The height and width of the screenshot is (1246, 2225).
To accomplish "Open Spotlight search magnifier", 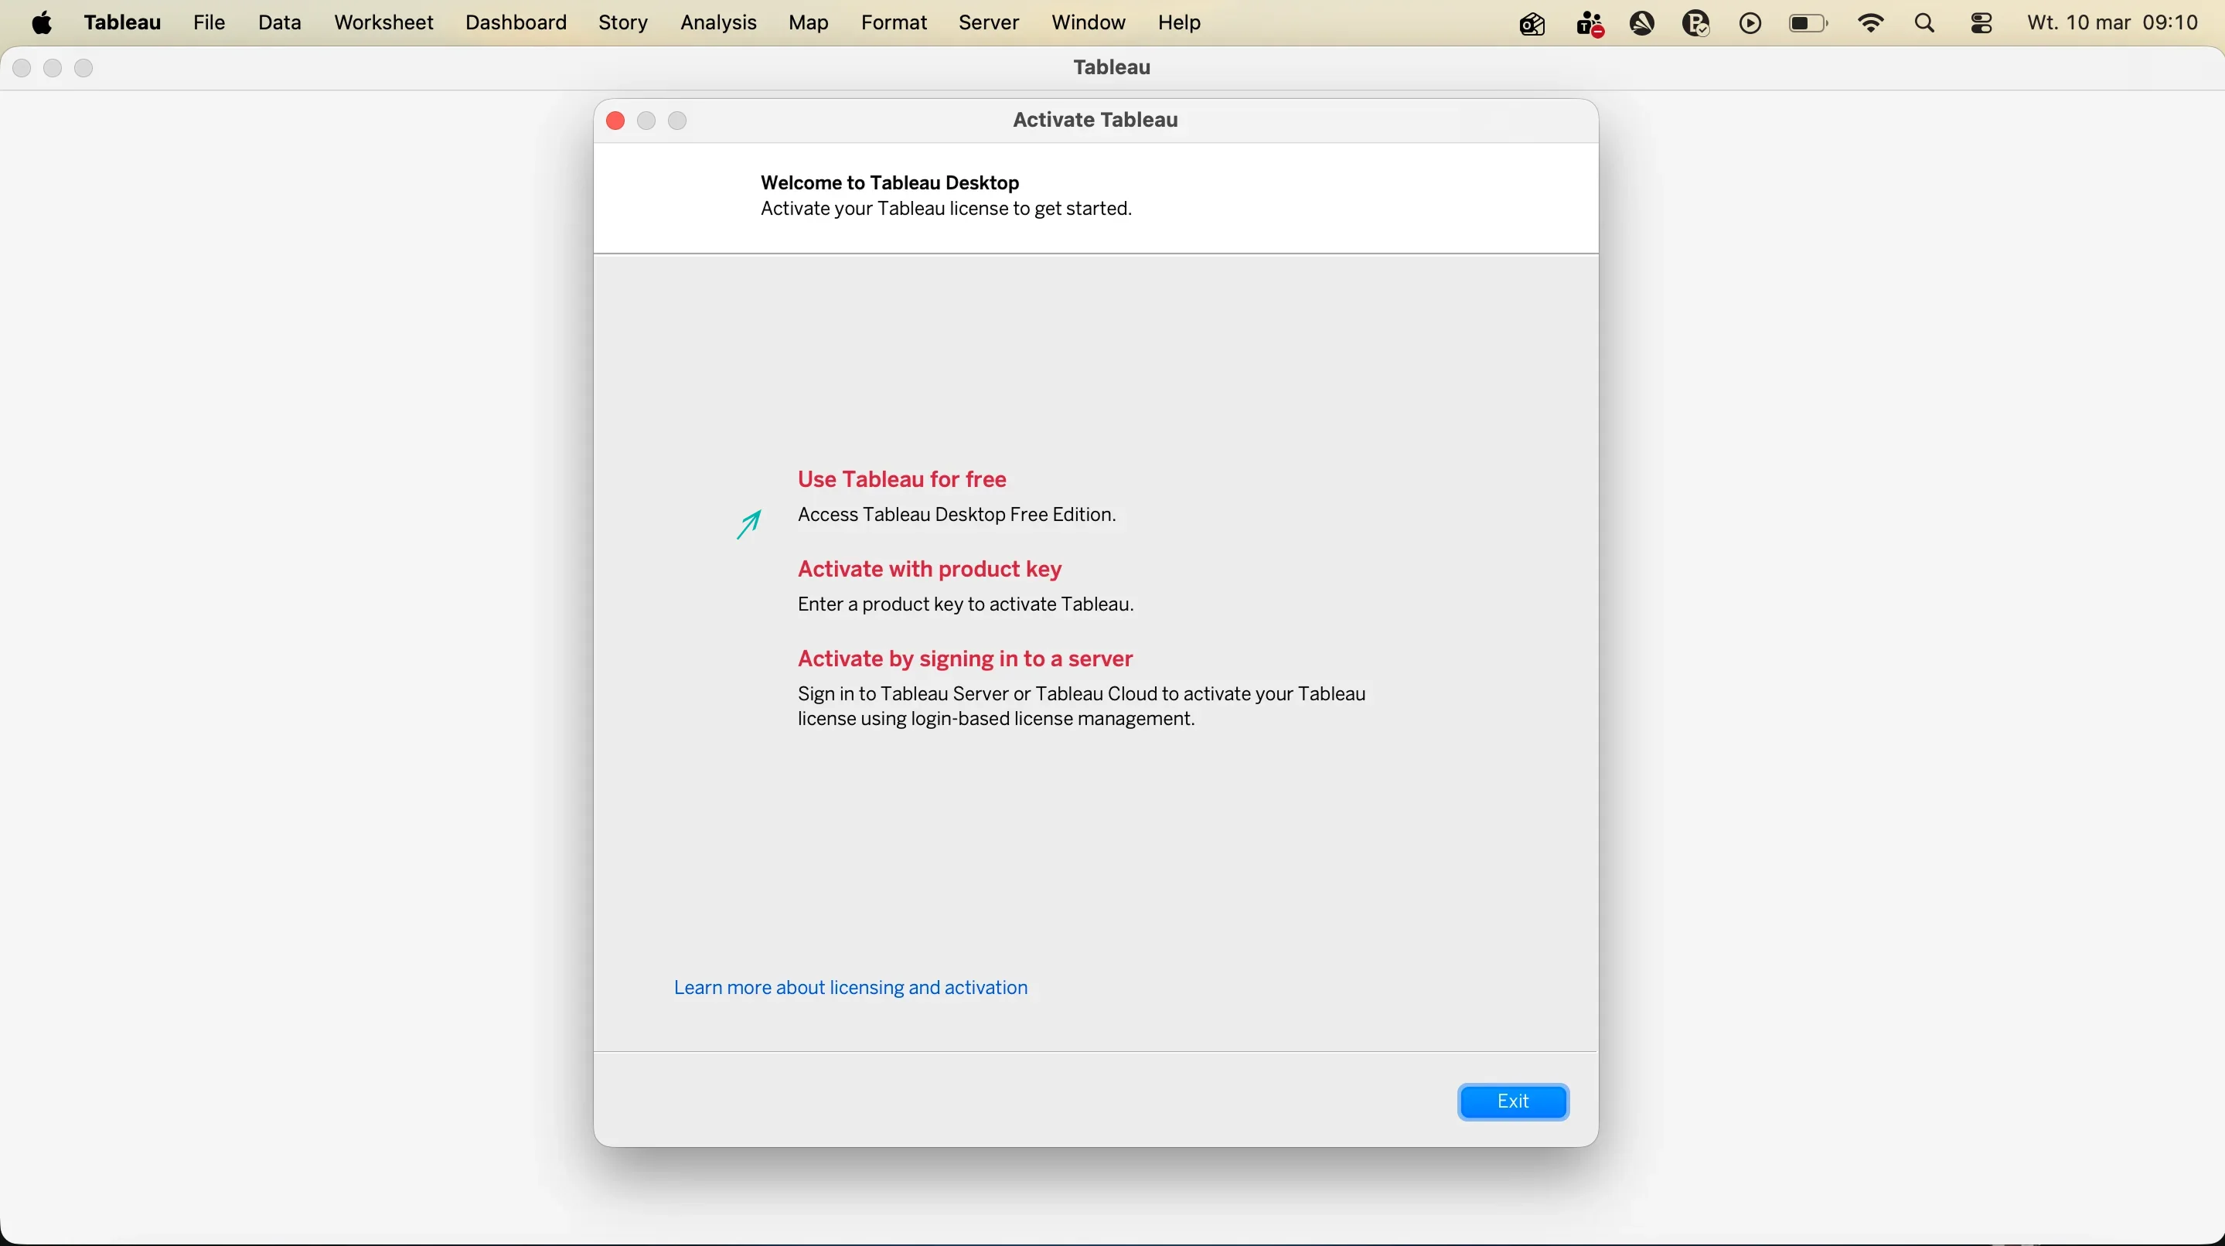I will [1925, 24].
